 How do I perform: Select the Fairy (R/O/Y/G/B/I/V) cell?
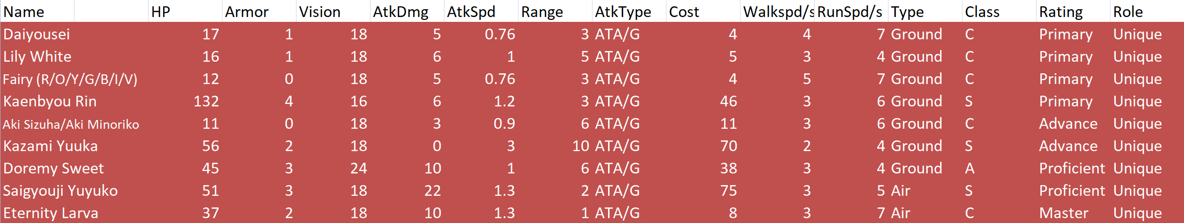point(71,79)
